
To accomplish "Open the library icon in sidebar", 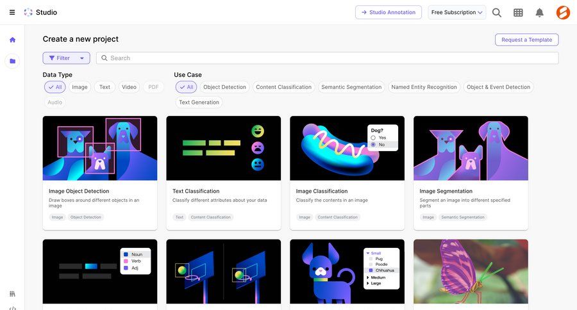I will point(13,294).
